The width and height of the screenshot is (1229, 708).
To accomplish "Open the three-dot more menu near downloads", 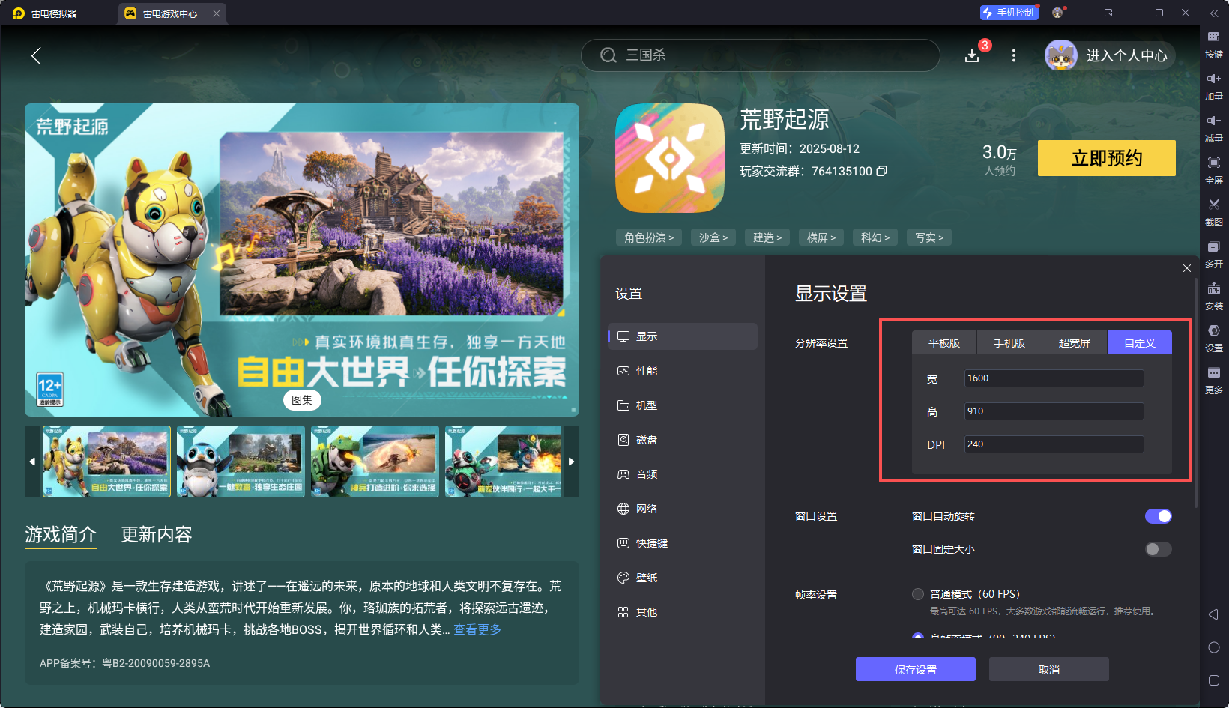I will click(x=1013, y=55).
